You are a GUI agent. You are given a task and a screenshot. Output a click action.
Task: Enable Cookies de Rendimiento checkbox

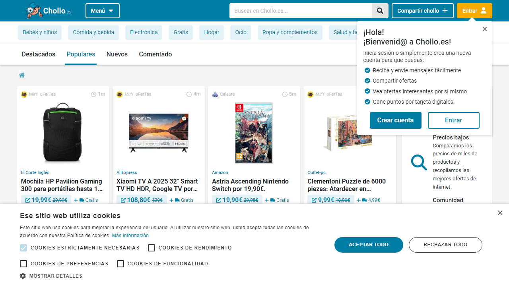tap(152, 248)
